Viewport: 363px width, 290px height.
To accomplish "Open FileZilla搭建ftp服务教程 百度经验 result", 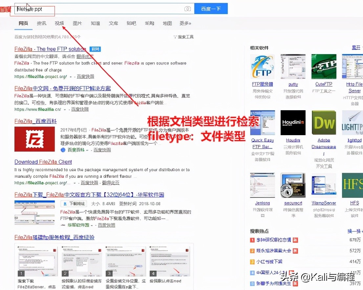I will coord(54,237).
